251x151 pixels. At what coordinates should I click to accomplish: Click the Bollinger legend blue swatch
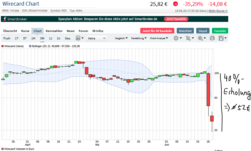30,46
